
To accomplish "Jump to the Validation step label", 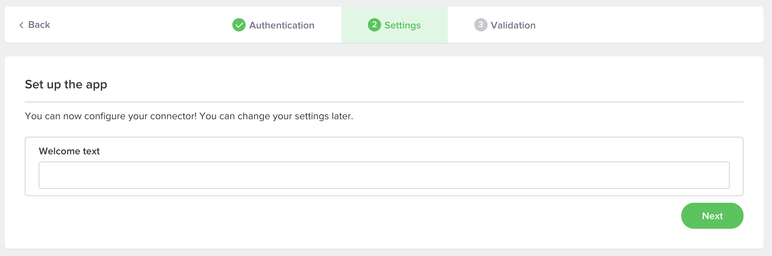I will coord(513,25).
